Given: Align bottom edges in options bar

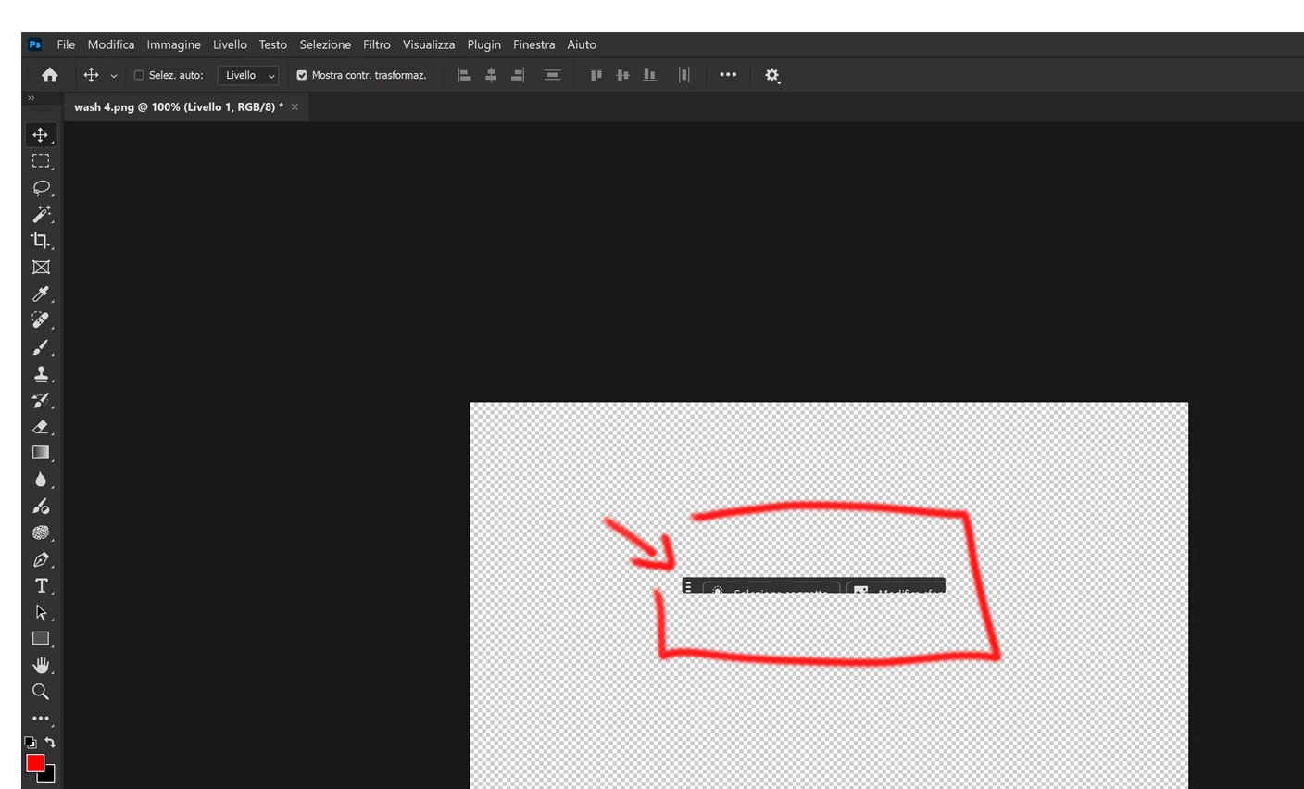Looking at the screenshot, I should pyautogui.click(x=649, y=75).
